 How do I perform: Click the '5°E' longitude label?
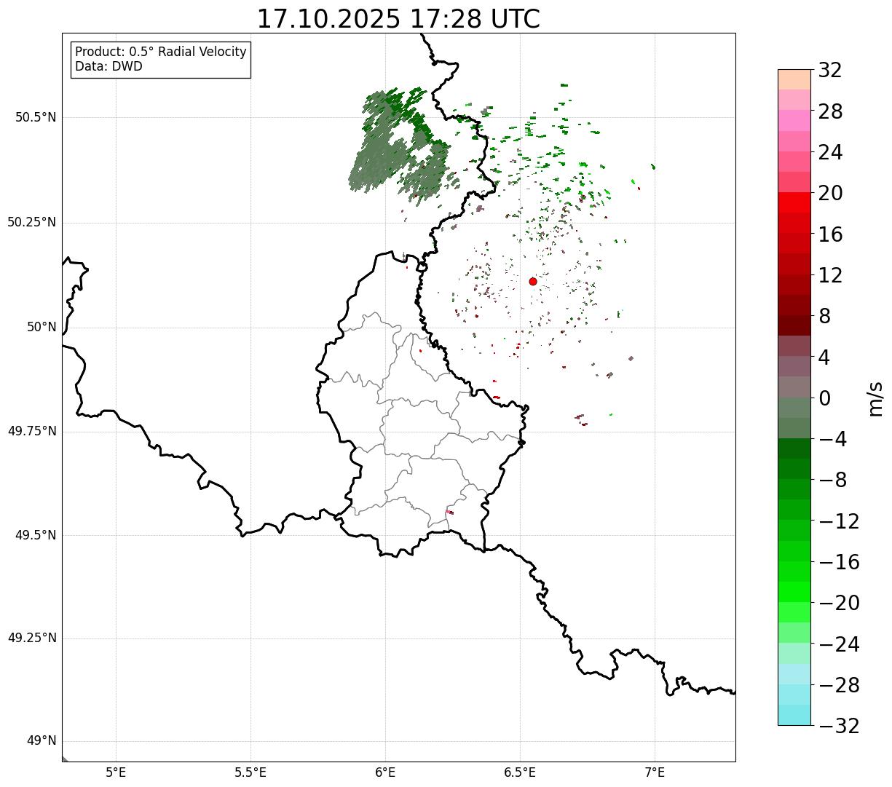click(x=117, y=772)
